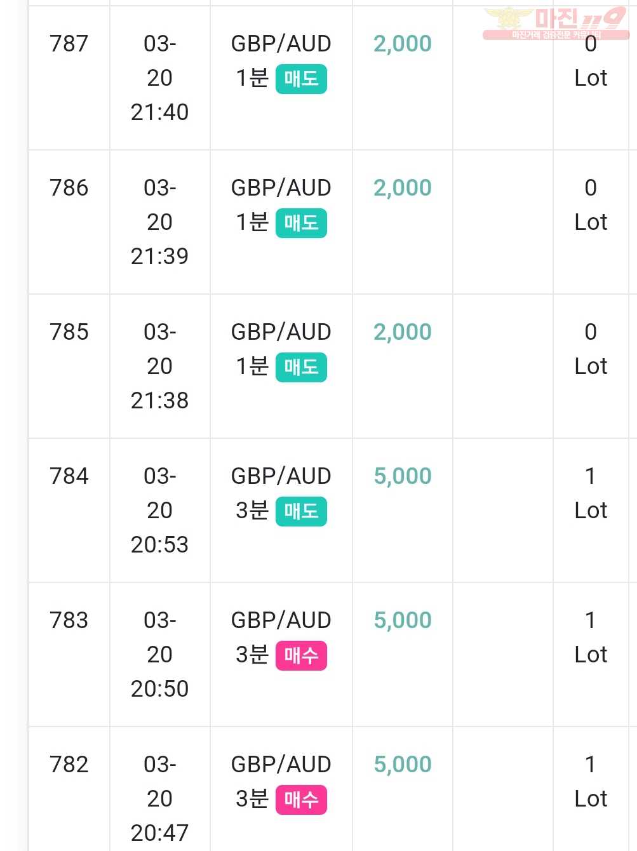Select the 03-20 21:39 timestamp cell

click(x=160, y=222)
